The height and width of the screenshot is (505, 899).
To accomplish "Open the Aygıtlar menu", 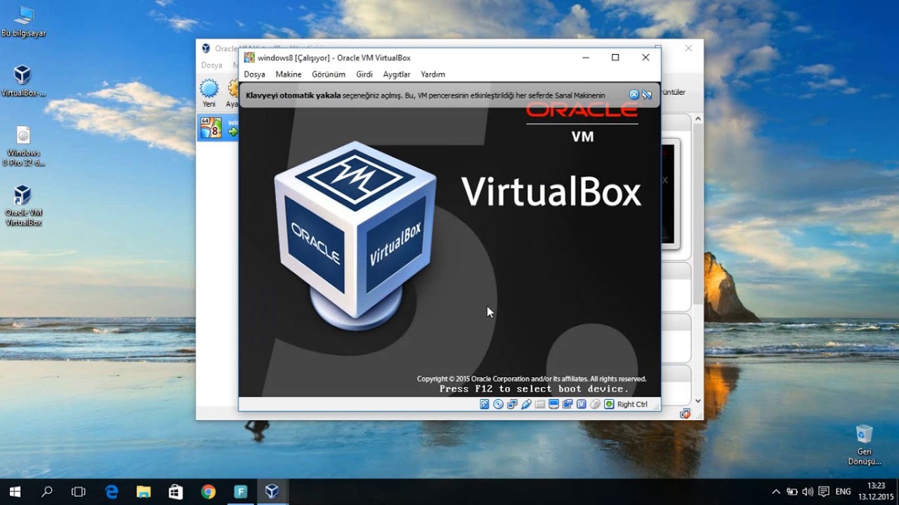I will (x=397, y=74).
